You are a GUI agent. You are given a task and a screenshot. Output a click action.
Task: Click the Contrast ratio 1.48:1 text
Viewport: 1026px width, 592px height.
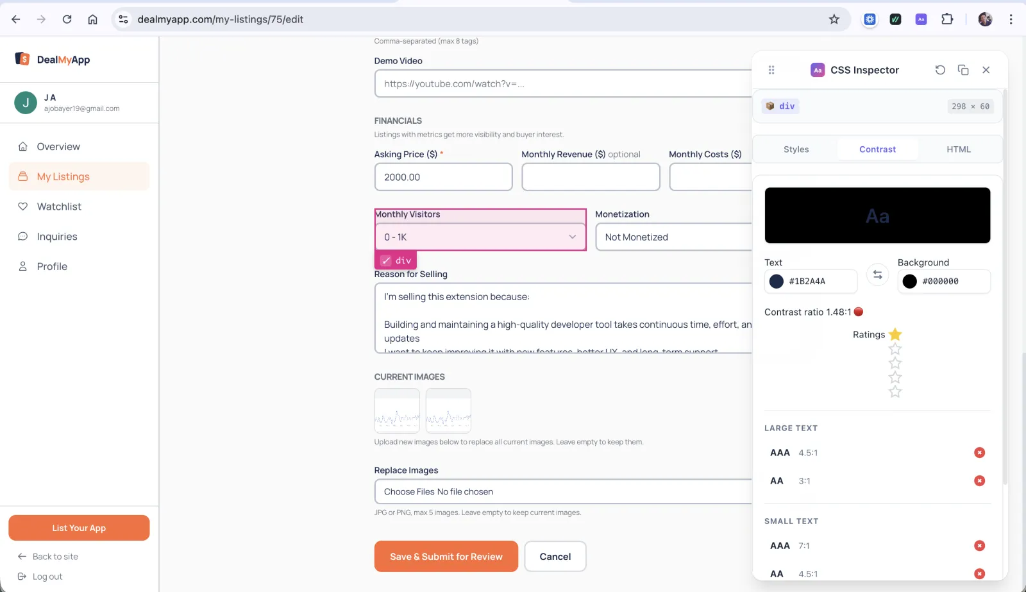[807, 312]
